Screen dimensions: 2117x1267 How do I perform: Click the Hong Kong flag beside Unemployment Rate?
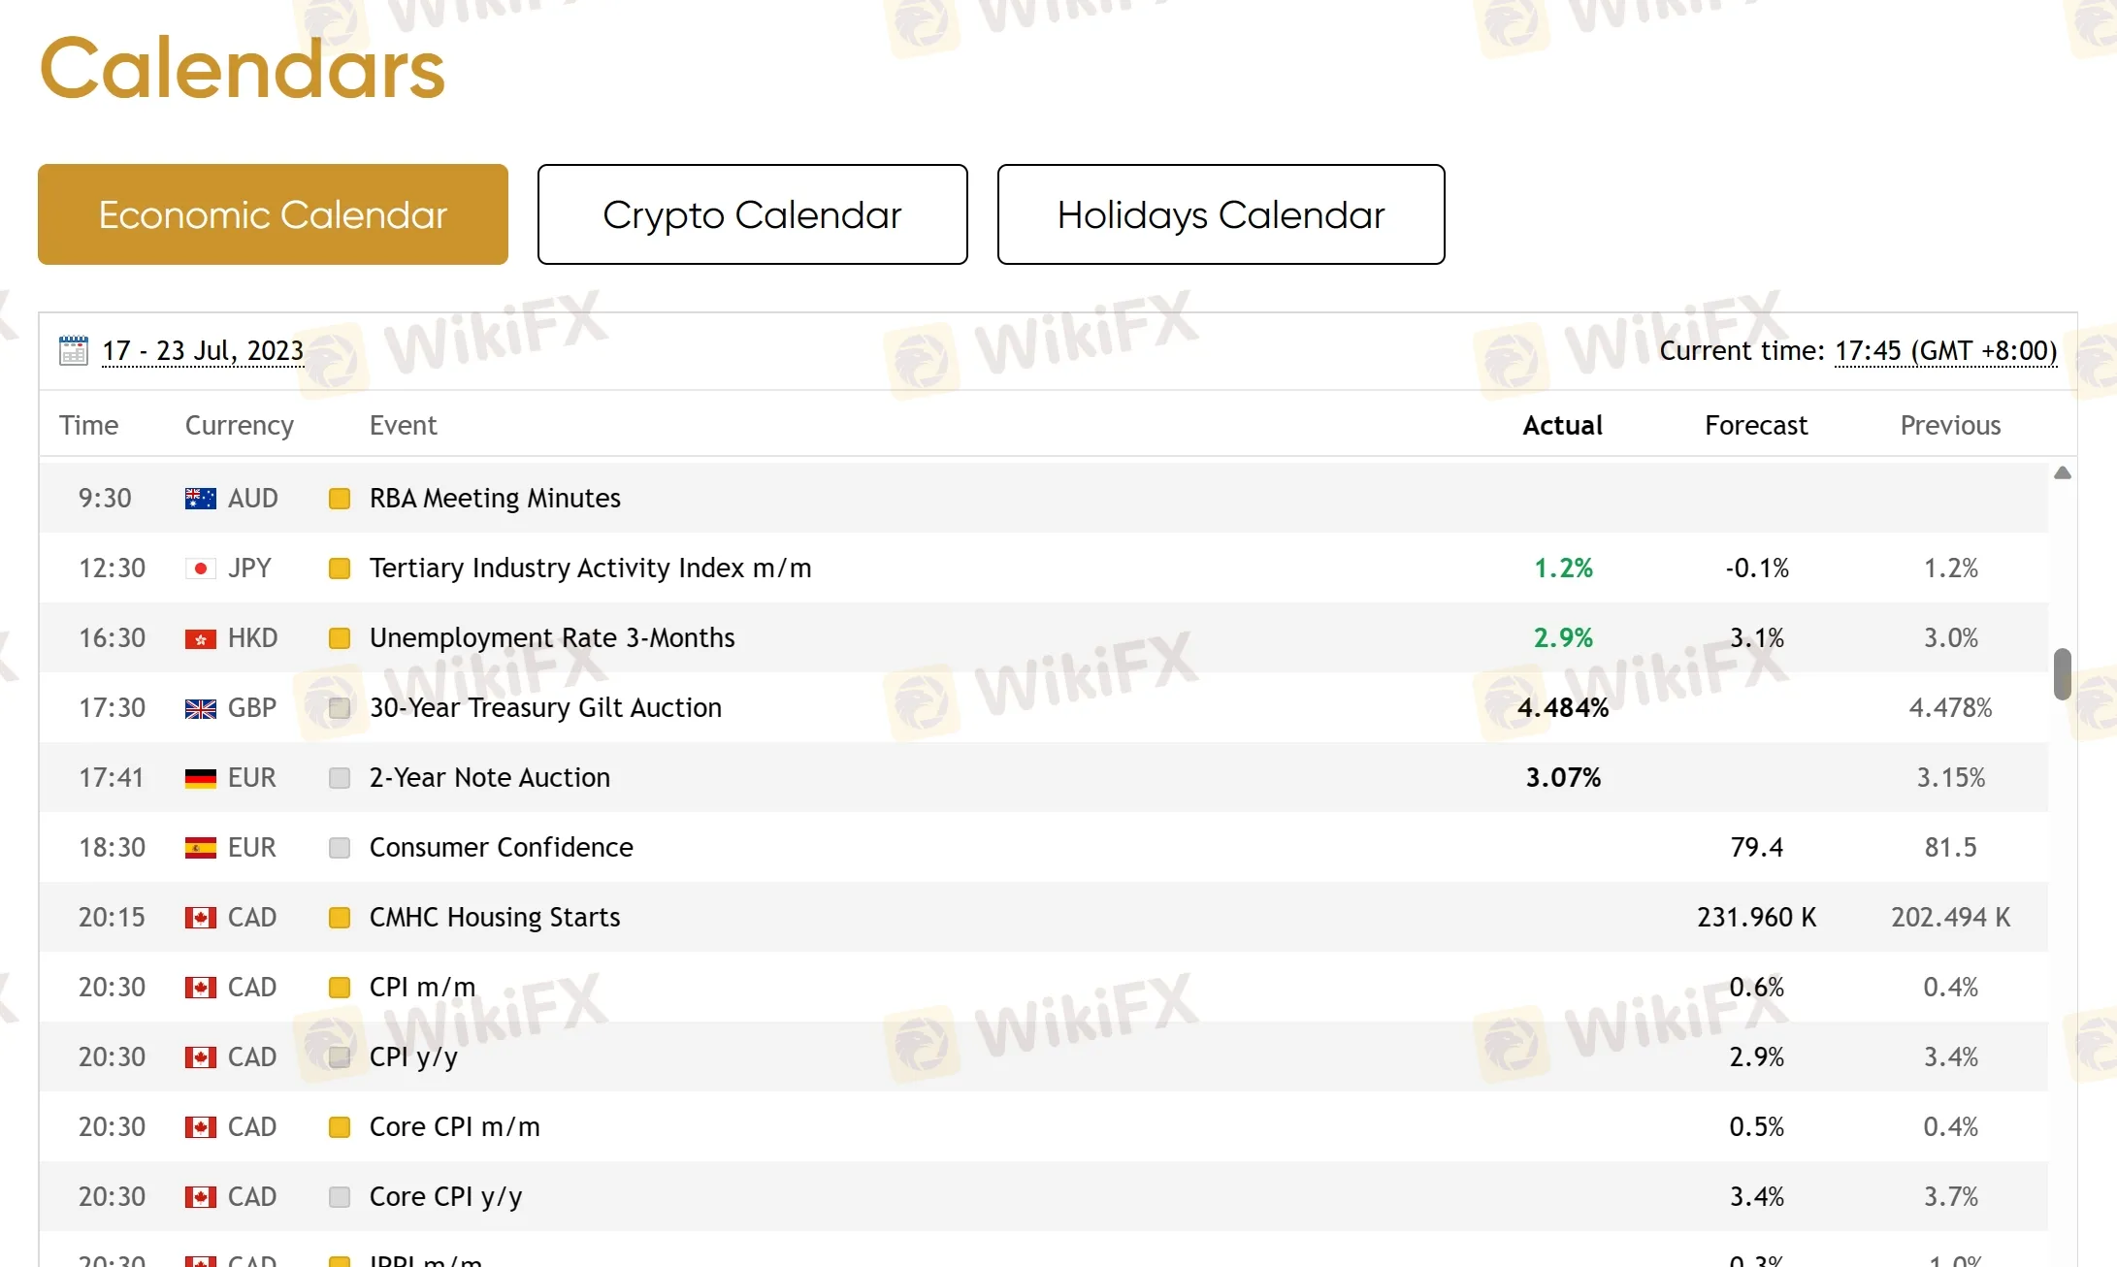point(199,637)
